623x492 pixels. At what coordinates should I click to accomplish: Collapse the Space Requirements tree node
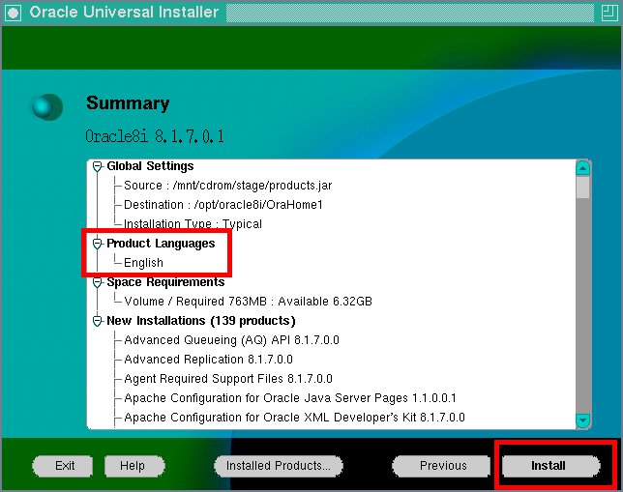(x=98, y=282)
